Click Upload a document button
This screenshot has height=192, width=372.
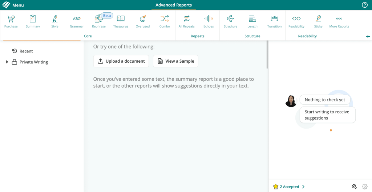pos(121,61)
